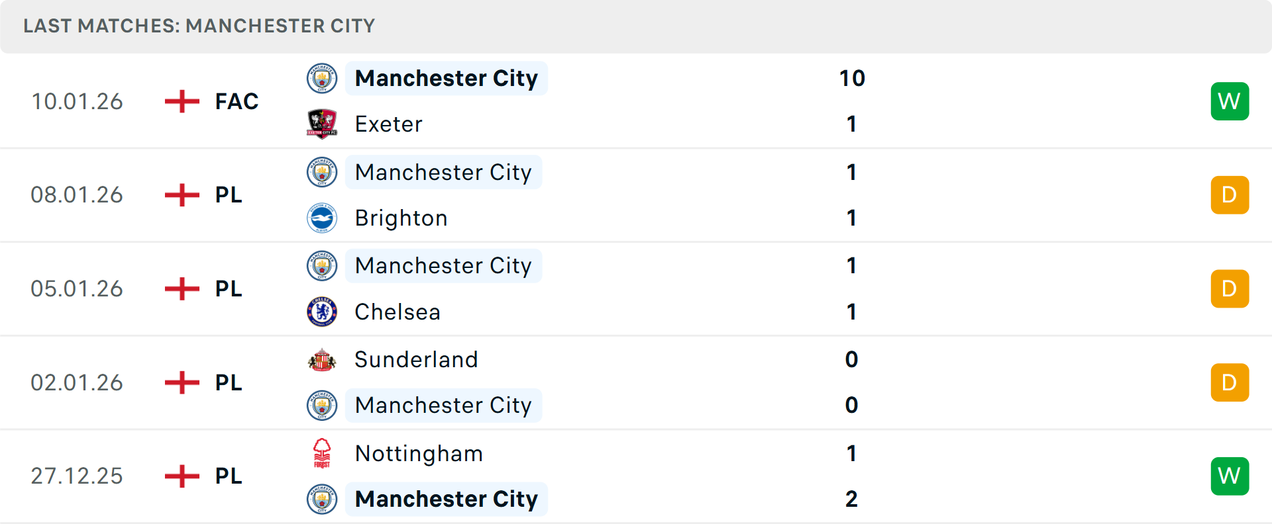
Task: Click the orange D badge for Sunderland match
Action: 1229,382
